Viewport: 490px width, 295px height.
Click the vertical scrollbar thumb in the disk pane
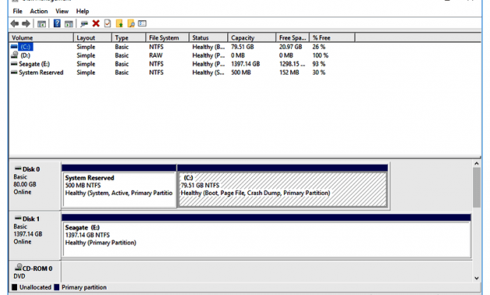pyautogui.click(x=477, y=187)
